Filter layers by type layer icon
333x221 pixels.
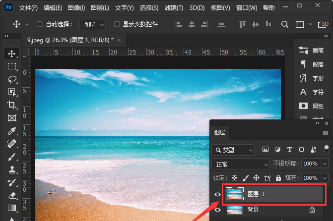click(x=289, y=150)
